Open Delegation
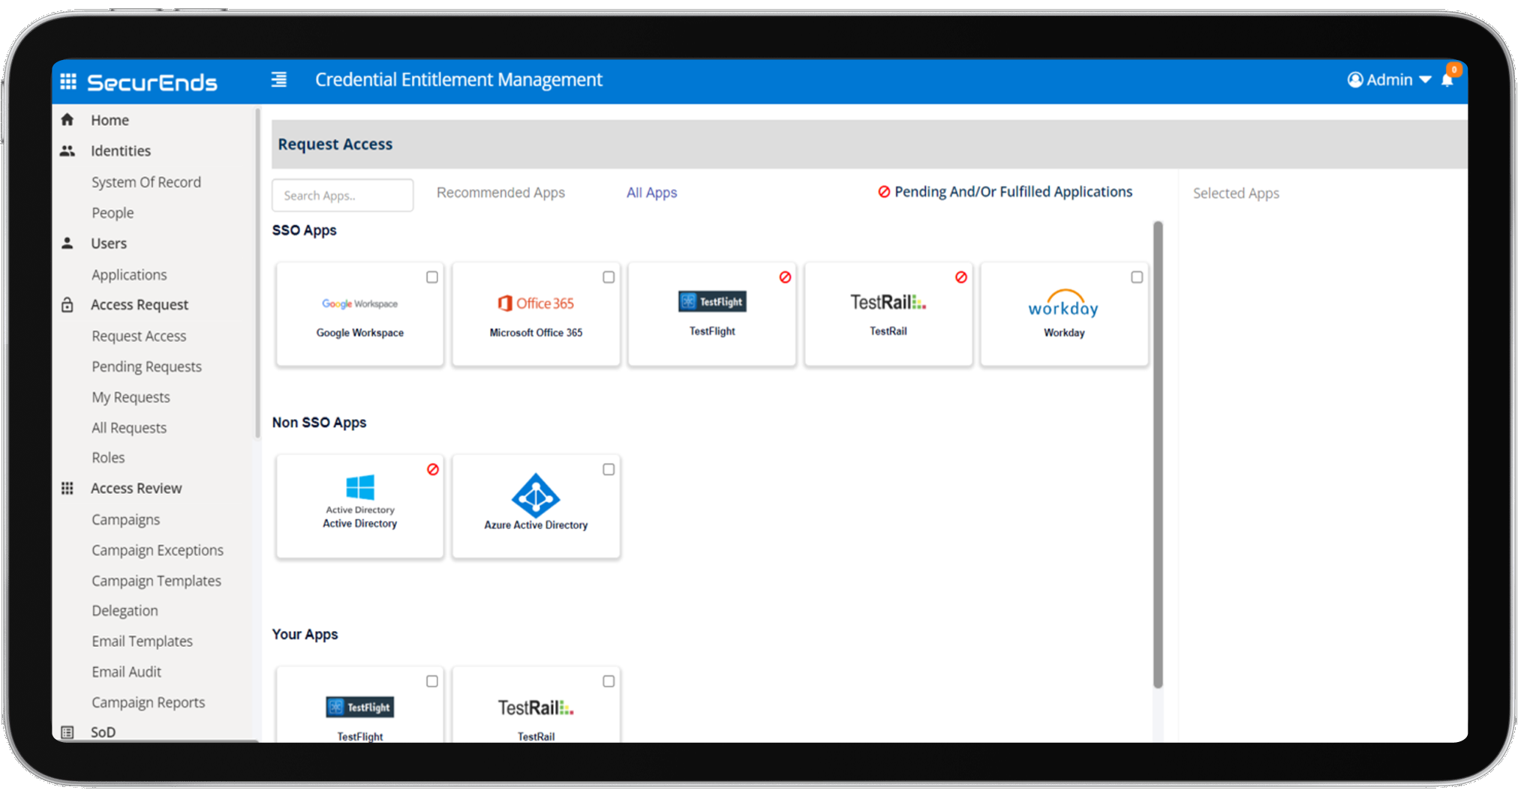The image size is (1518, 796). (125, 611)
